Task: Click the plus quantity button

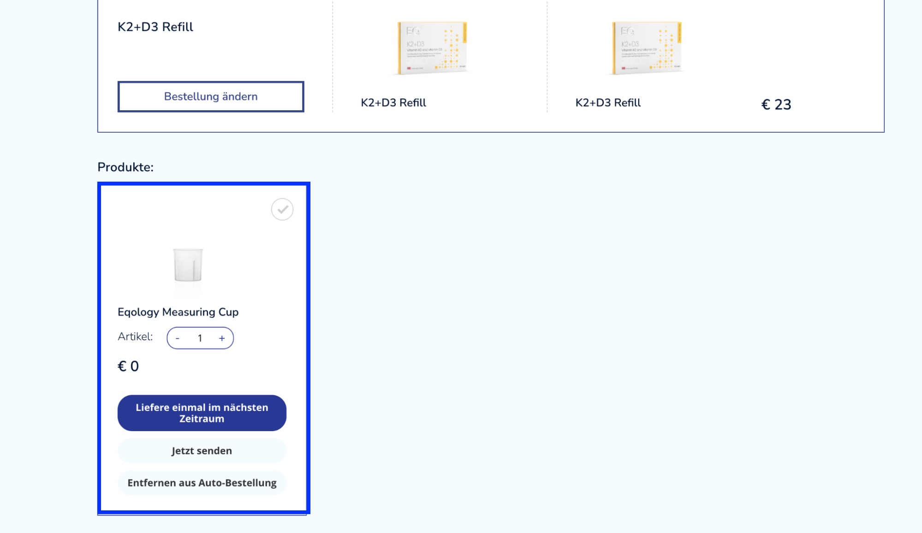Action: coord(222,338)
